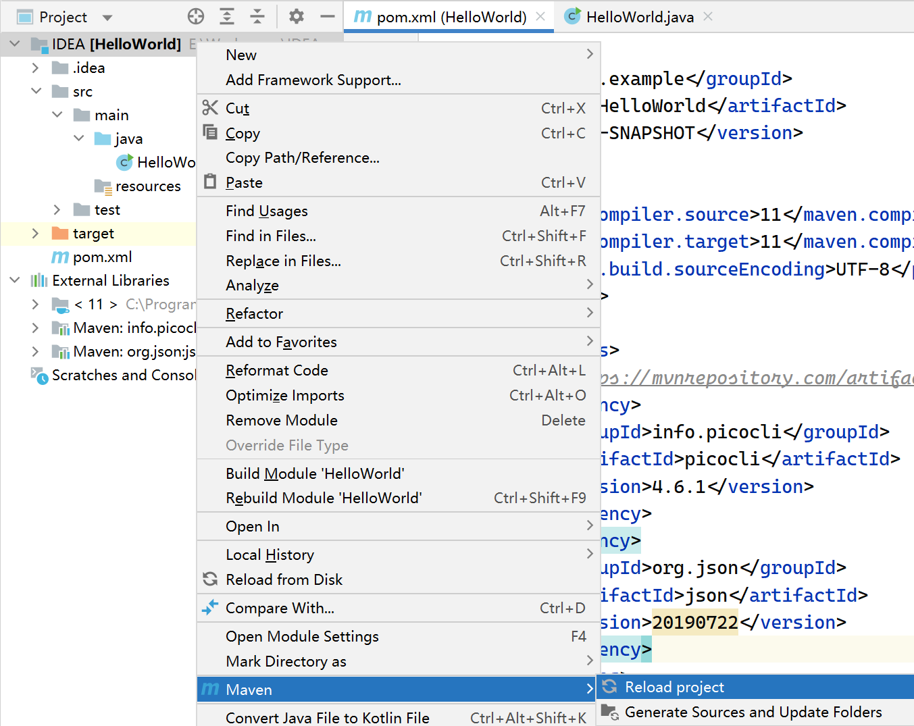Choose Convert Java File to Kotlin File
Image resolution: width=914 pixels, height=726 pixels.
tap(399, 717)
